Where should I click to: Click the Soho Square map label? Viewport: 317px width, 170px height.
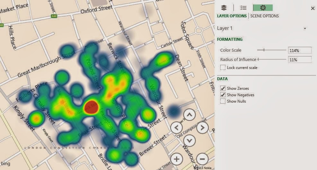point(187,35)
